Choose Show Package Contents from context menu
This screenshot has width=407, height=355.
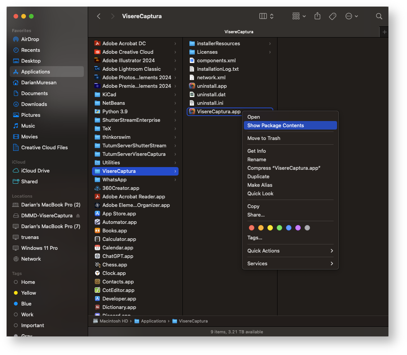[x=276, y=126]
